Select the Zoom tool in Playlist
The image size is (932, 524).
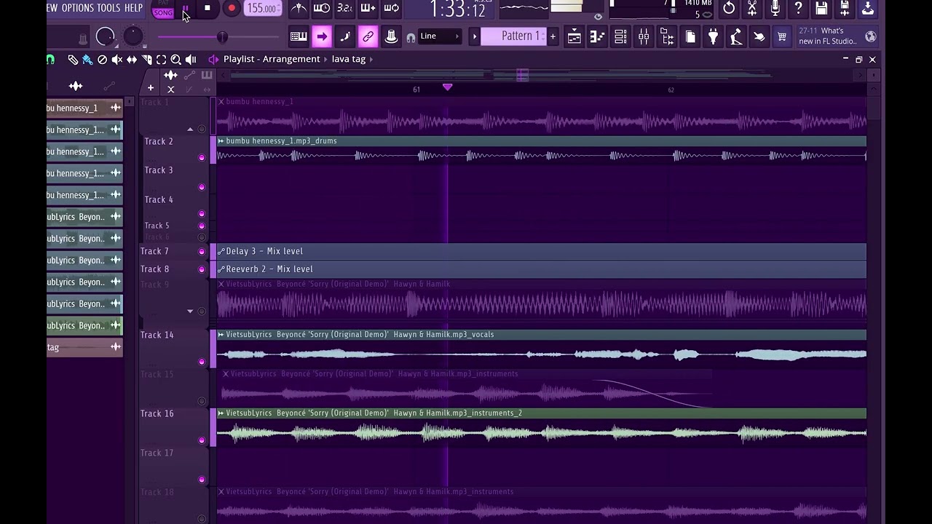[175, 60]
